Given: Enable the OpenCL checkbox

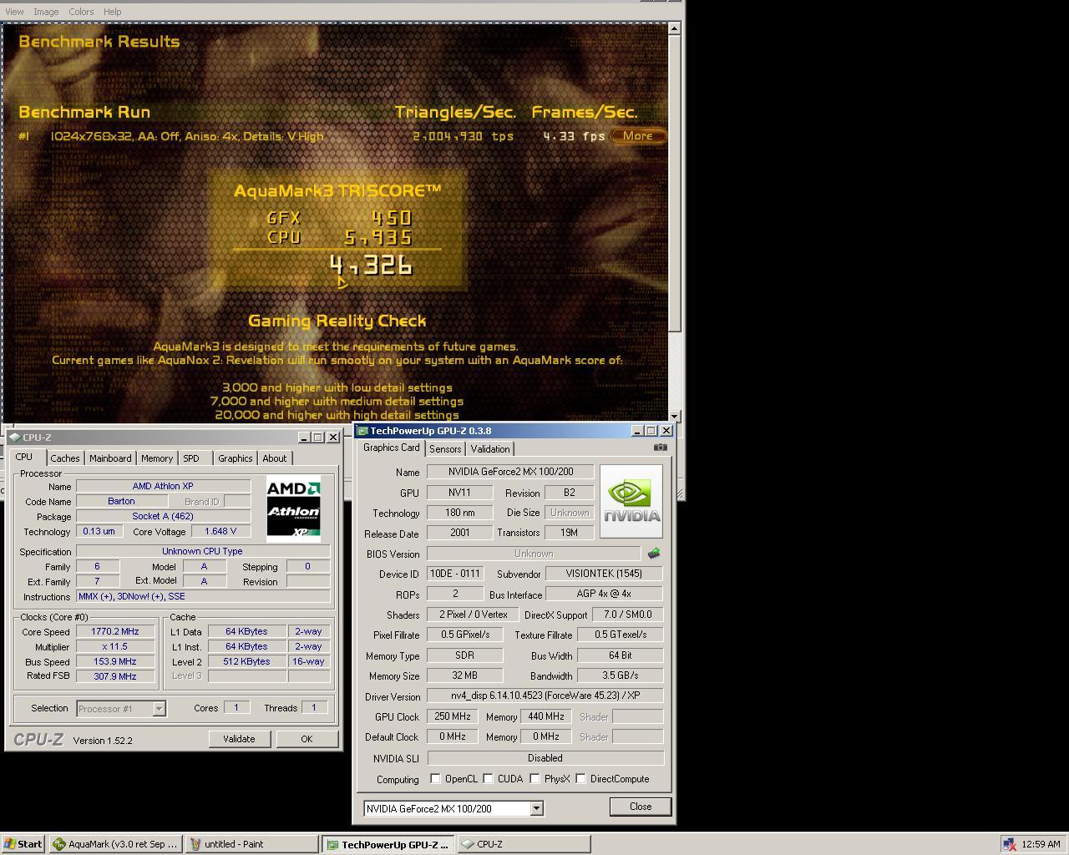Looking at the screenshot, I should pos(435,779).
